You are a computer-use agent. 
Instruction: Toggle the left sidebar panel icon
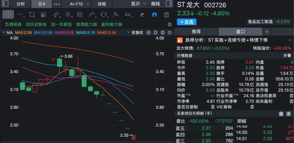(x=5, y=4)
